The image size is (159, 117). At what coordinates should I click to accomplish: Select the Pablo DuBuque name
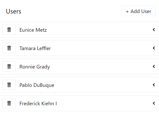pyautogui.click(x=37, y=85)
